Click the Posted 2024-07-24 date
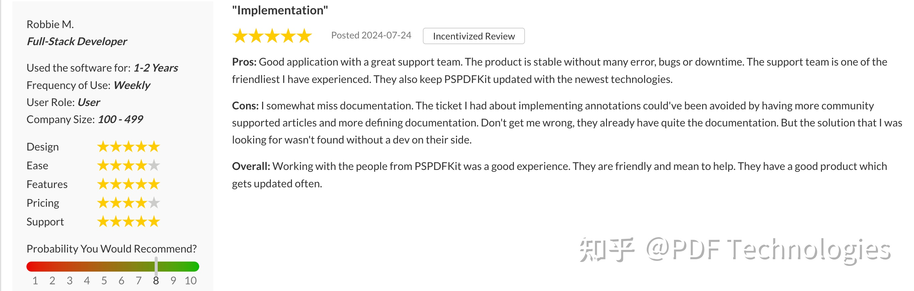Image resolution: width=914 pixels, height=291 pixels. pyautogui.click(x=371, y=35)
